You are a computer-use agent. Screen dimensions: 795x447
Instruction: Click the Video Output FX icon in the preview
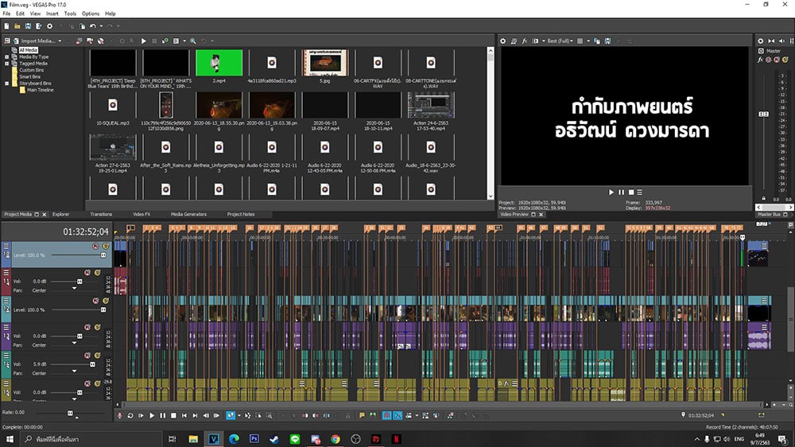[x=524, y=41]
